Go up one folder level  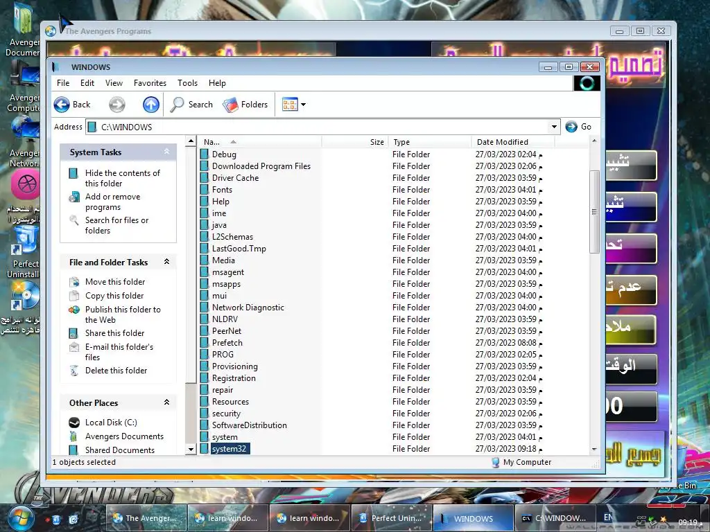click(151, 105)
